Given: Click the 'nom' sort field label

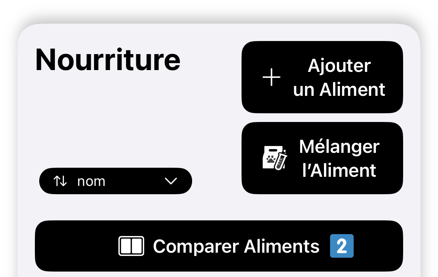Looking at the screenshot, I should click(91, 181).
